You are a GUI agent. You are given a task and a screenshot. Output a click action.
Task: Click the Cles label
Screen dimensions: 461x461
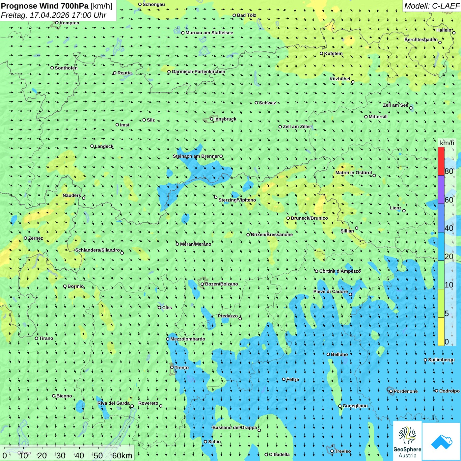click(x=167, y=308)
